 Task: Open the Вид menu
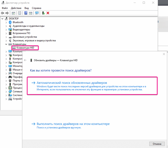(27, 8)
